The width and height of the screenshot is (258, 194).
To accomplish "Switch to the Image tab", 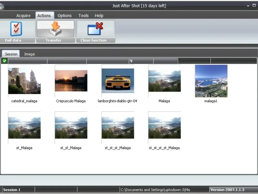I will click(x=29, y=54).
